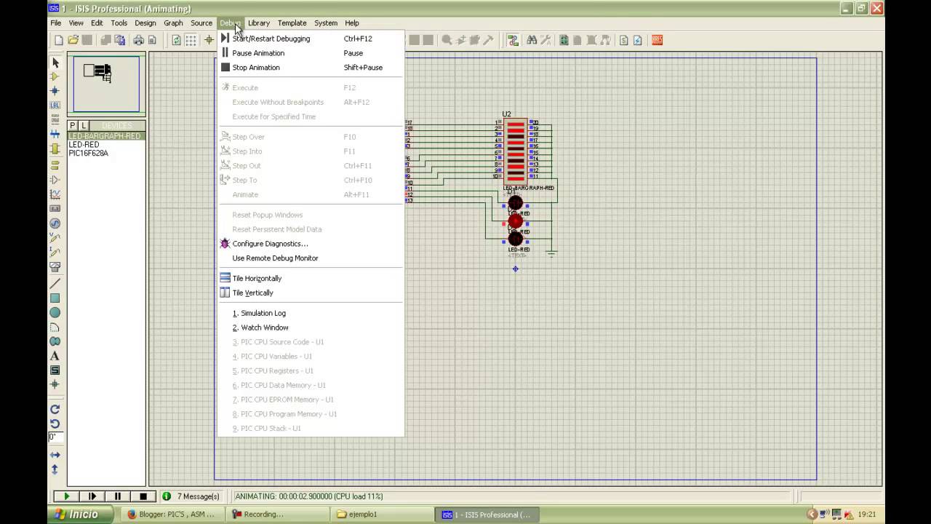931x524 pixels.
Task: Select PIC16F628A in devices list
Action: (88, 154)
